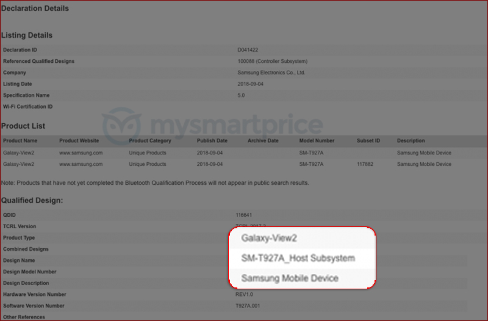Image resolution: width=488 pixels, height=321 pixels.
Task: Select SM-T927A in row with Subset ID 117882
Action: pyautogui.click(x=311, y=164)
